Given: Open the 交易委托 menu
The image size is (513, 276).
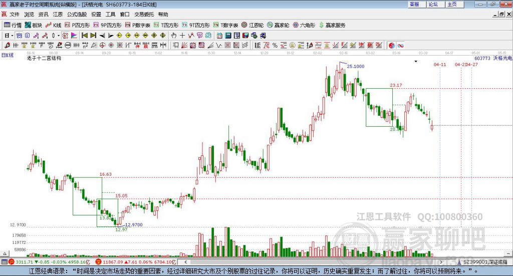Looking at the screenshot, I should (x=144, y=15).
